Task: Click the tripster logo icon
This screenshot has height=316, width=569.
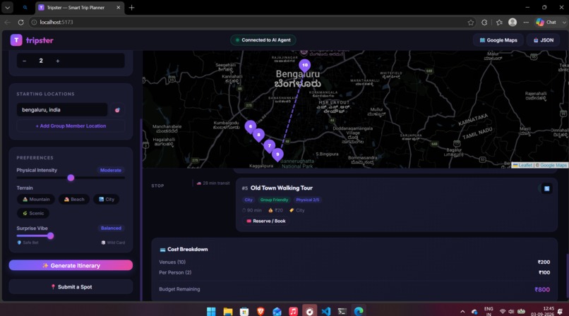Action: (x=16, y=40)
